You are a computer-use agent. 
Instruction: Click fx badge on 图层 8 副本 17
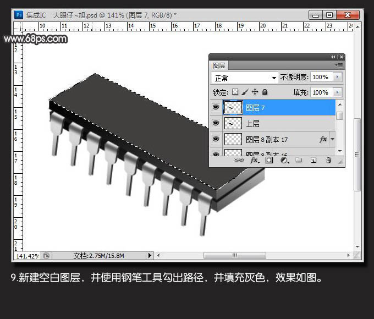pyautogui.click(x=323, y=139)
